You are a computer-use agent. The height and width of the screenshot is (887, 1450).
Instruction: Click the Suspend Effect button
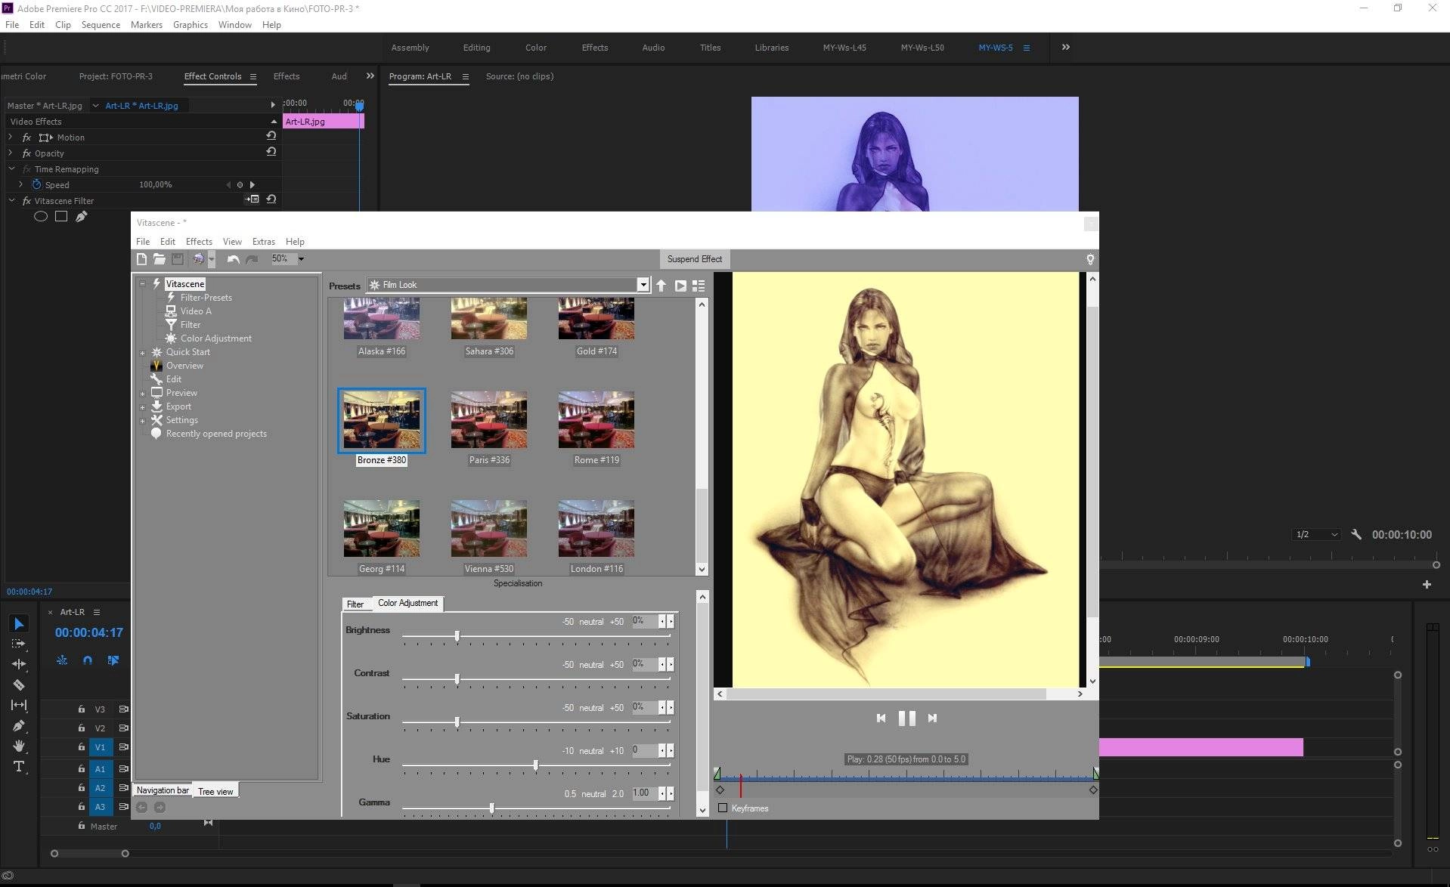694,259
